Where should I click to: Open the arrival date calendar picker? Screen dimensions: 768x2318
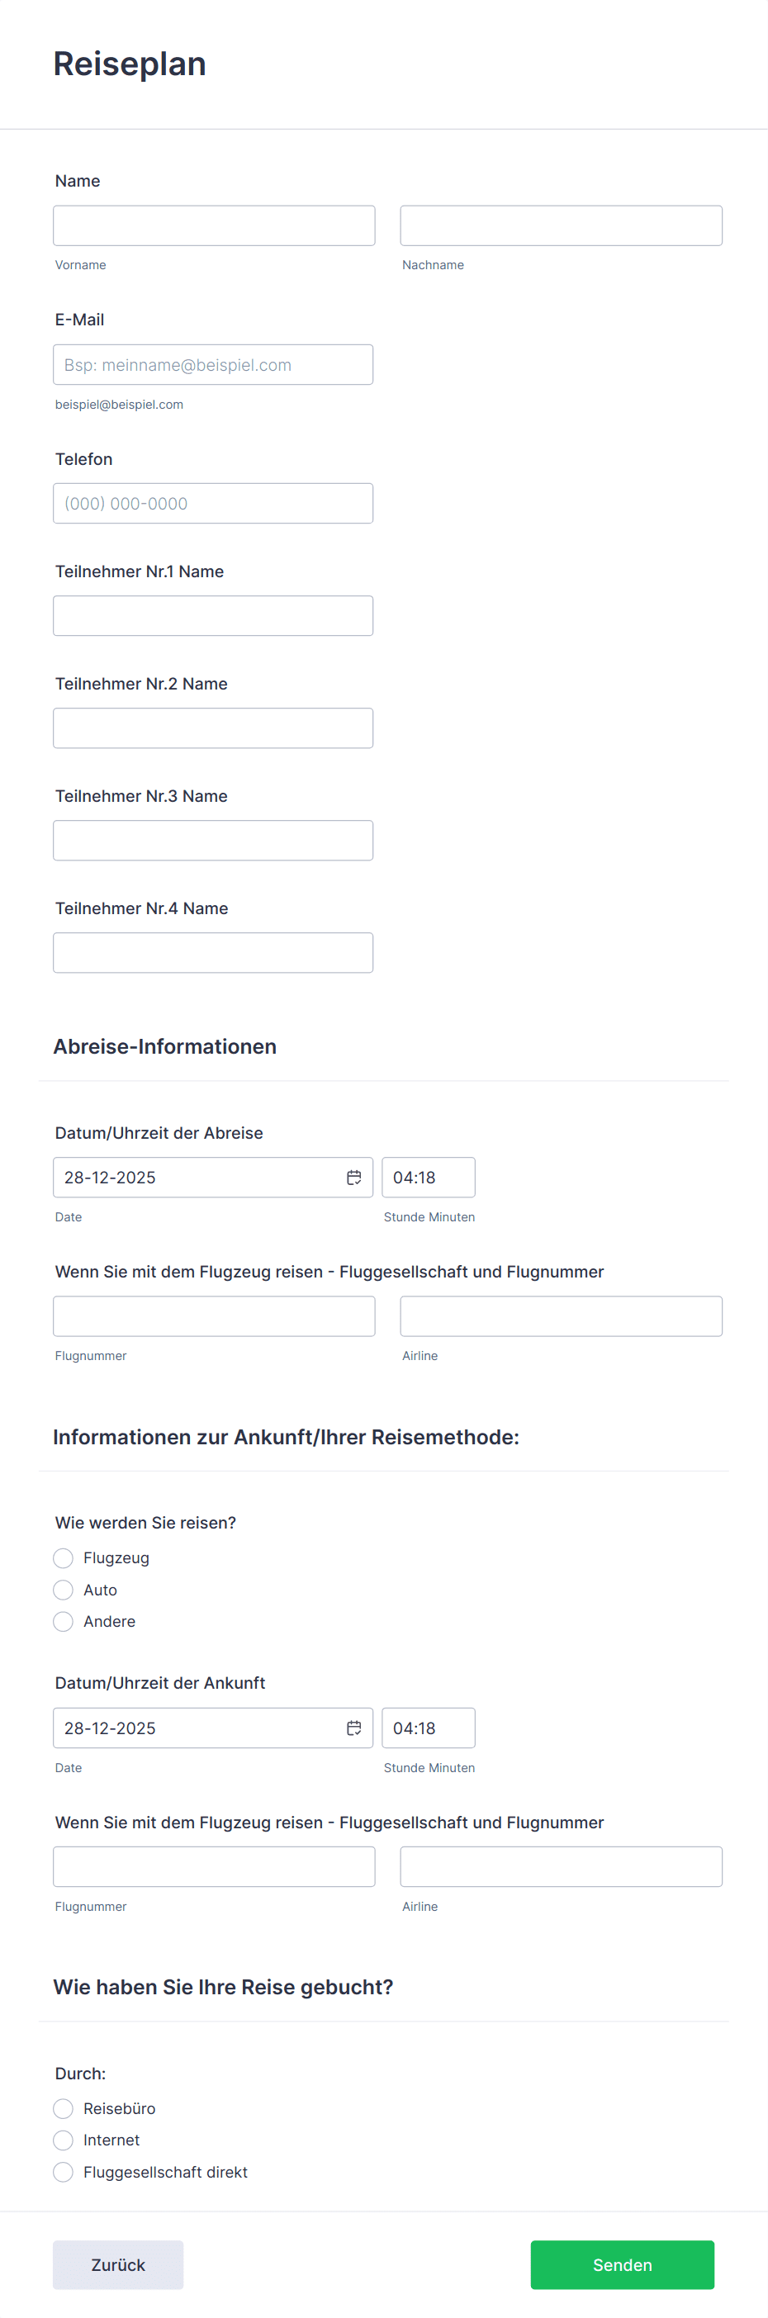pyautogui.click(x=353, y=1728)
